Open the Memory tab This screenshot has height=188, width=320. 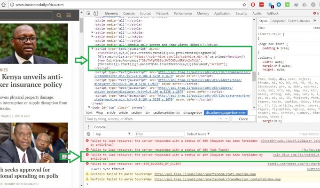(203, 13)
